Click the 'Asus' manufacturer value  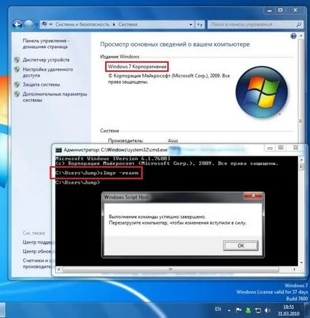(x=173, y=141)
